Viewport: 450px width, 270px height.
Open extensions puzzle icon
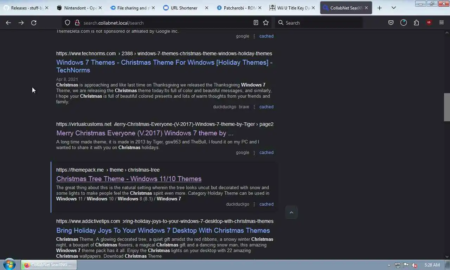click(416, 23)
